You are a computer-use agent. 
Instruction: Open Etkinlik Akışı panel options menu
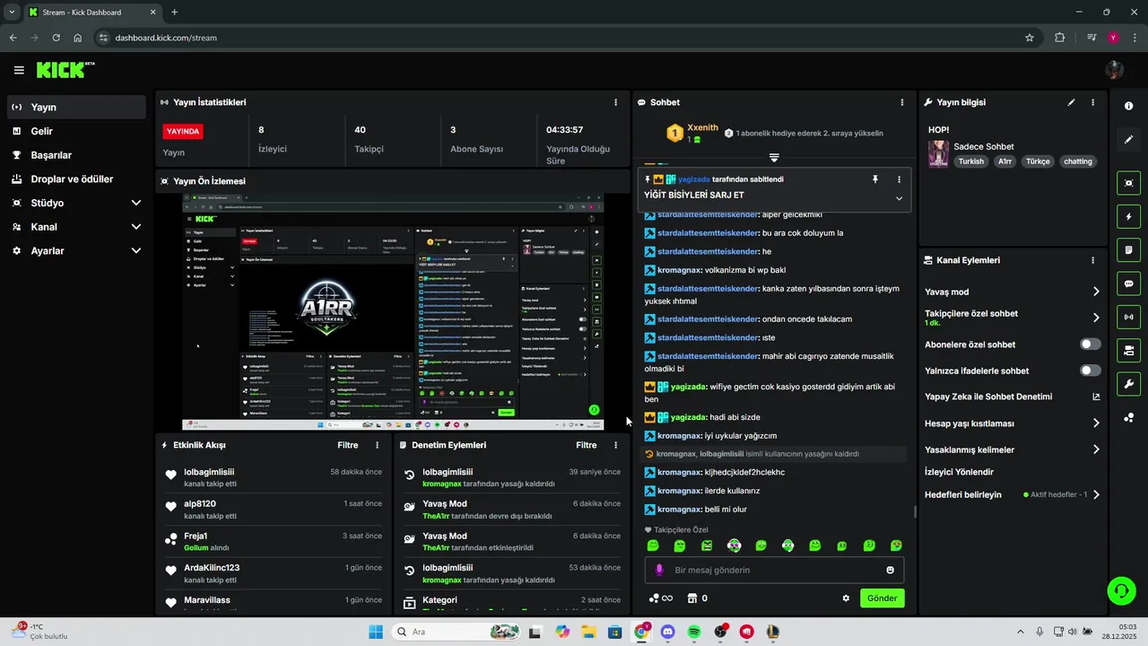click(x=377, y=445)
